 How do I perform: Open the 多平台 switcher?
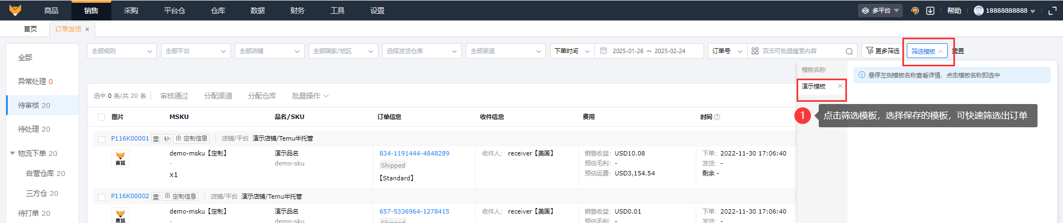[880, 11]
